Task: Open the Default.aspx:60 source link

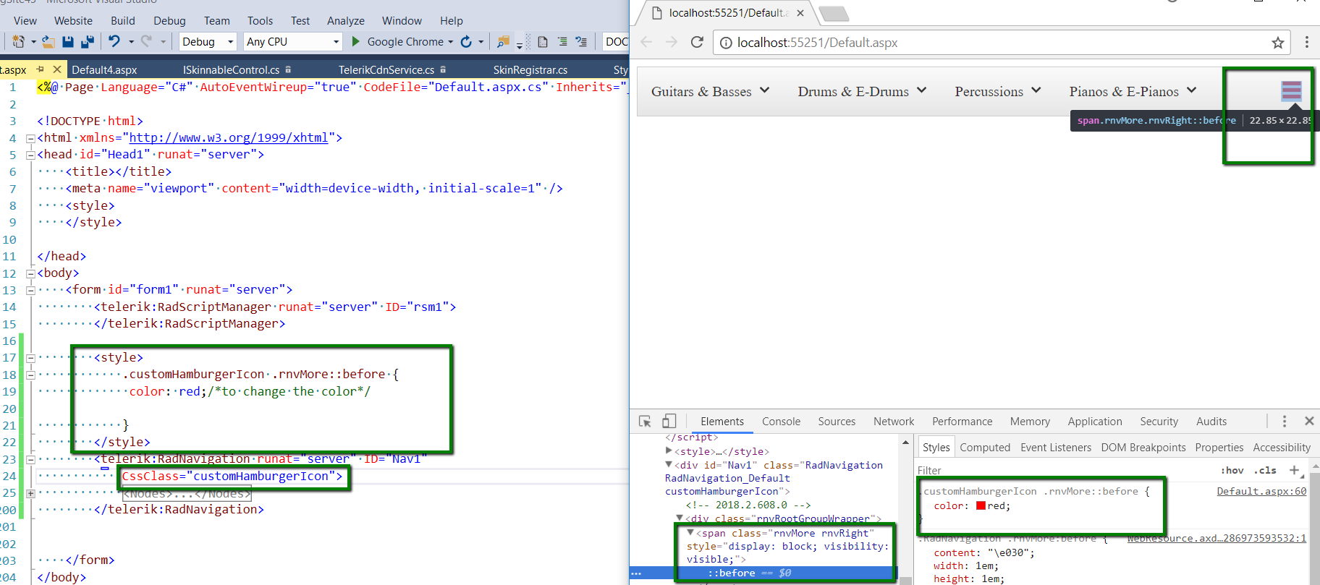Action: pyautogui.click(x=1261, y=491)
